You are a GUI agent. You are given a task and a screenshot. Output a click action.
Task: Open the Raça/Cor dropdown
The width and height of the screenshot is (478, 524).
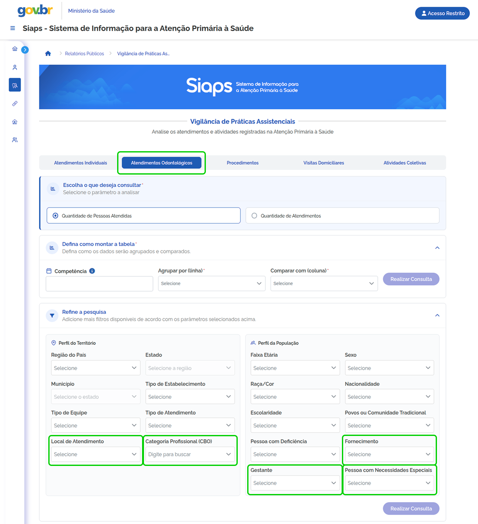pyautogui.click(x=295, y=396)
